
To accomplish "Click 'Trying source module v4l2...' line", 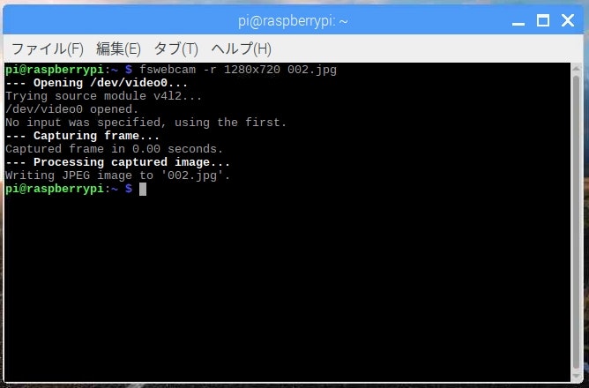I will pos(103,96).
